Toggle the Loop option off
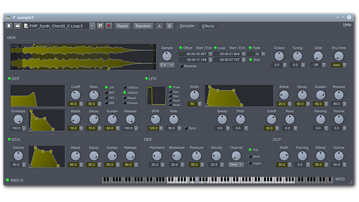 215,48
